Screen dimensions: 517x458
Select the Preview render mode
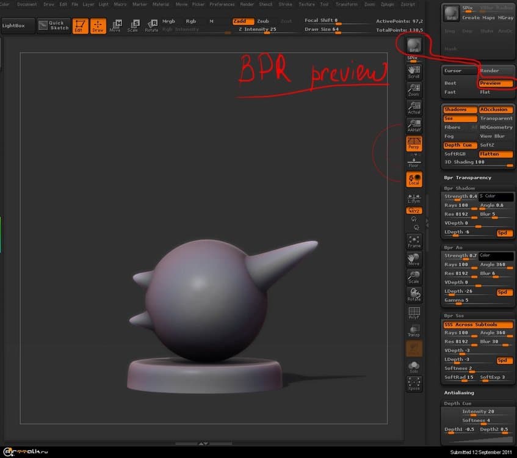(x=496, y=83)
